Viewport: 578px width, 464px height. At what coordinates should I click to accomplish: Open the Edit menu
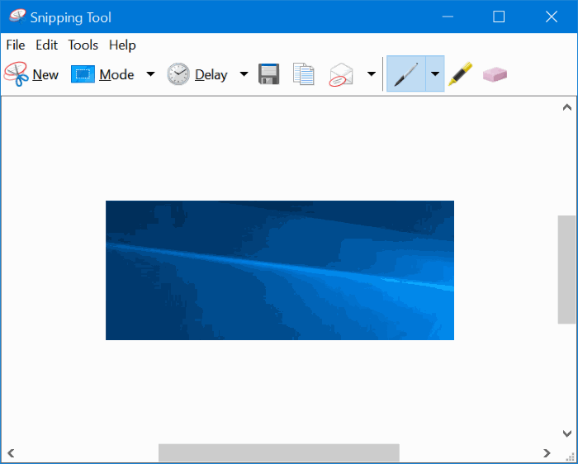(x=46, y=45)
